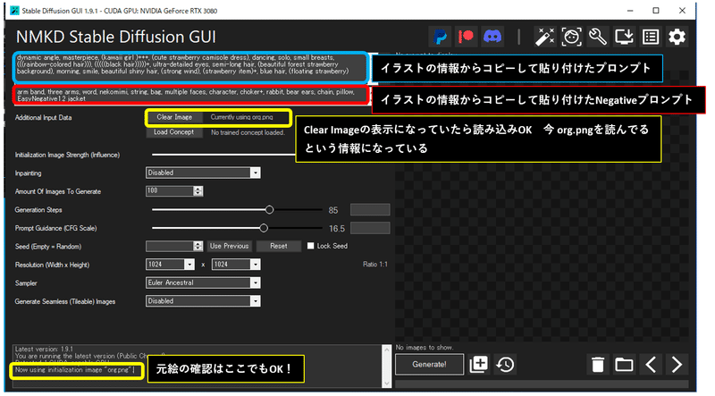Open the settings gear icon
This screenshot has height=396, width=715.
pos(677,37)
